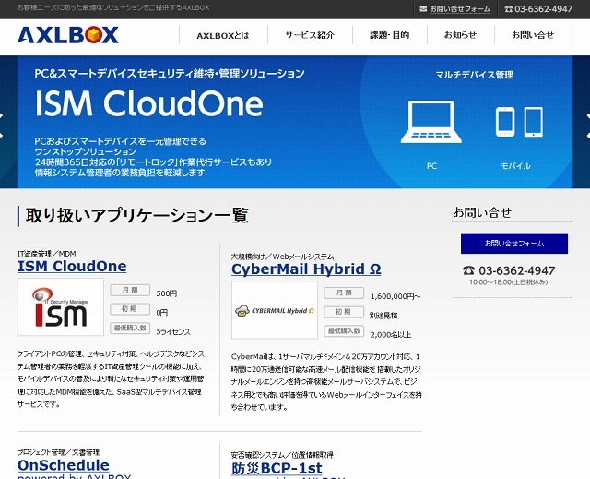This screenshot has height=479, width=590.
Task: Click the ISM CloudOne banner title
Action: click(149, 103)
